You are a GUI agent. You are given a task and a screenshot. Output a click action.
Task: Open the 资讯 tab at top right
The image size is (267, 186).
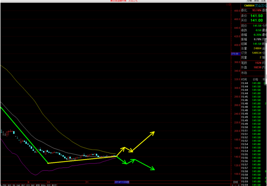point(256,0)
